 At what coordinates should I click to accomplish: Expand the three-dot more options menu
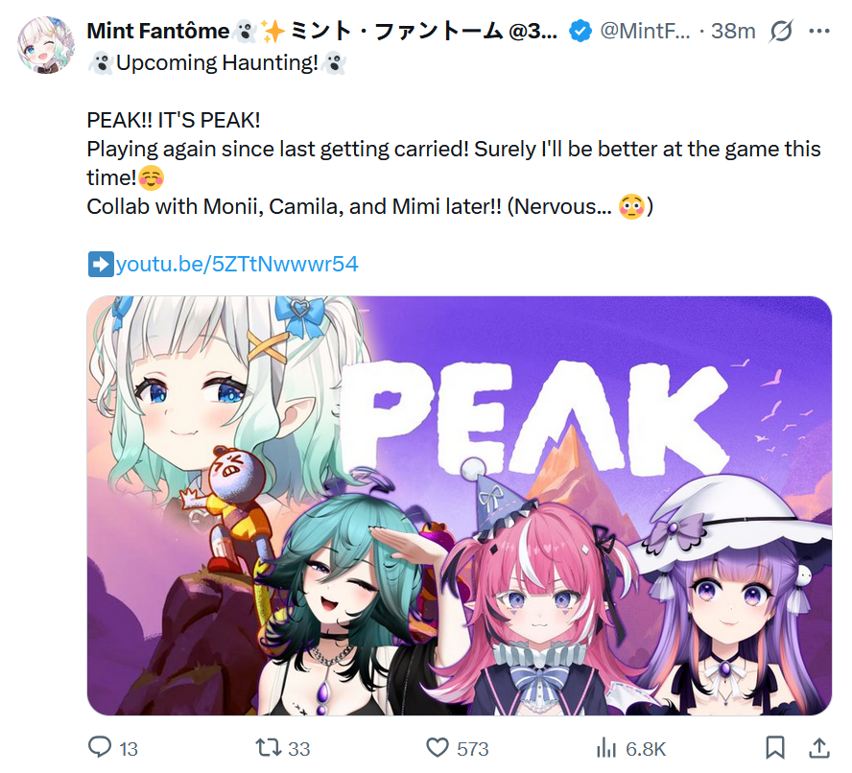click(818, 31)
